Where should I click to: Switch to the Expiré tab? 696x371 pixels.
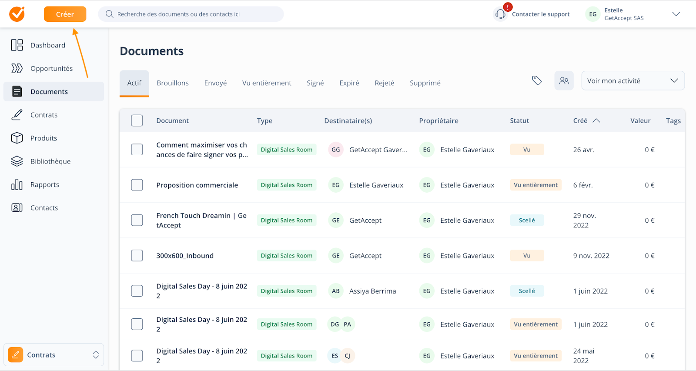point(349,83)
